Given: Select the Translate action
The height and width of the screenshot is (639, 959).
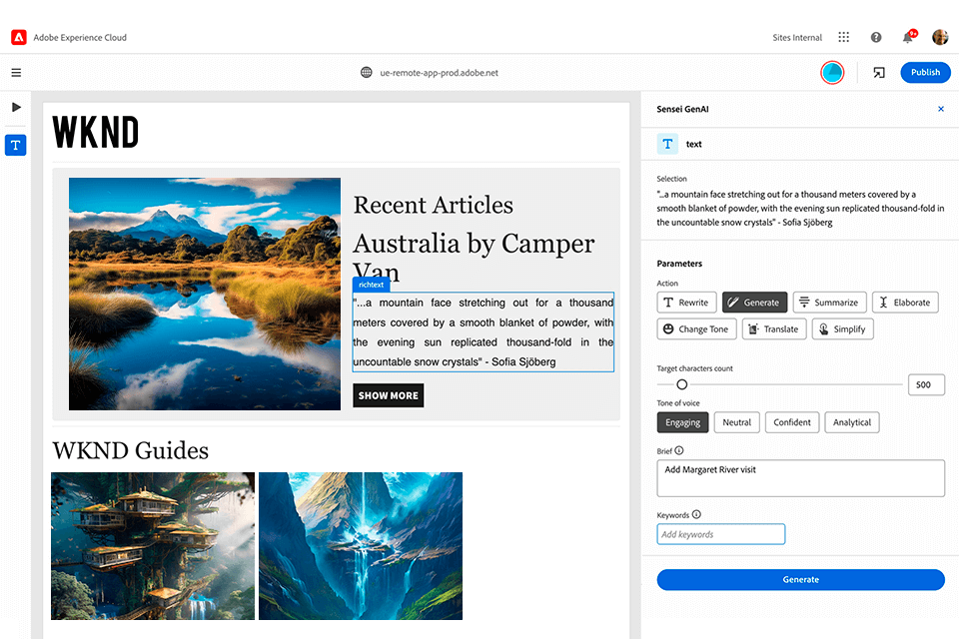Looking at the screenshot, I should point(774,328).
